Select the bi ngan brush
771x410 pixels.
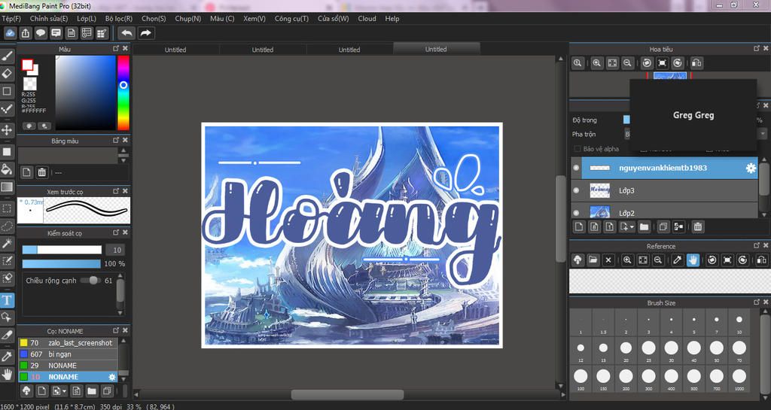pos(68,354)
